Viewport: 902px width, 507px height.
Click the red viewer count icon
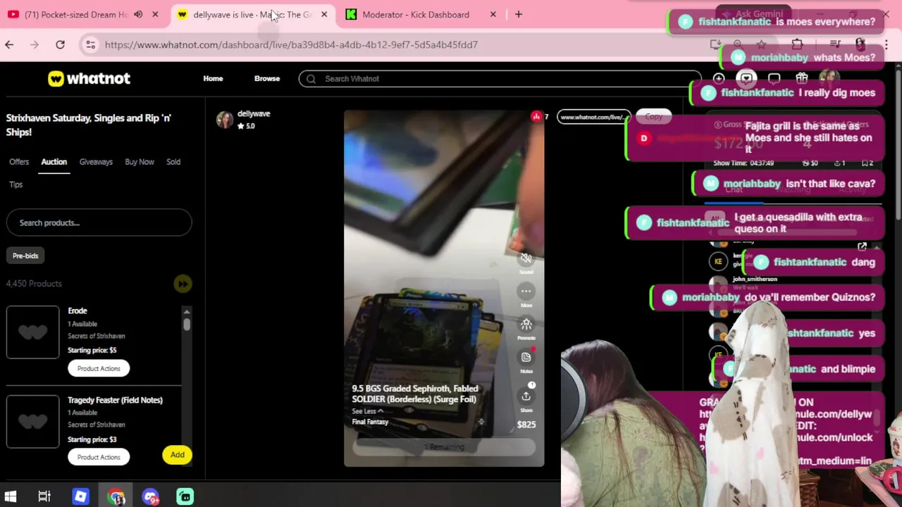(x=536, y=117)
